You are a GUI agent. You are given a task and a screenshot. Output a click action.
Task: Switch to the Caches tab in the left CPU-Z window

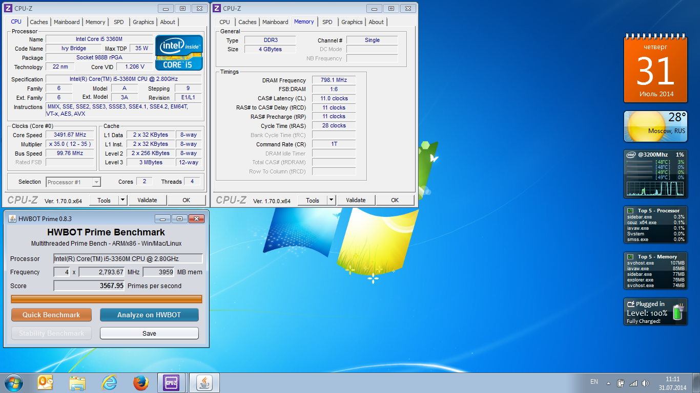(x=39, y=22)
